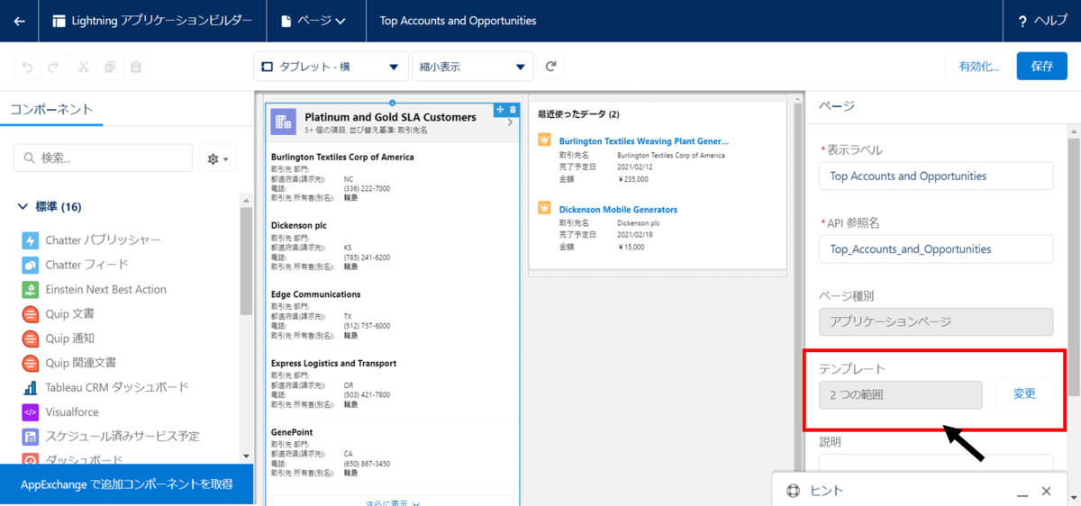Select Quip 通知 component
Viewport: 1081px width, 506px height.
click(x=58, y=338)
